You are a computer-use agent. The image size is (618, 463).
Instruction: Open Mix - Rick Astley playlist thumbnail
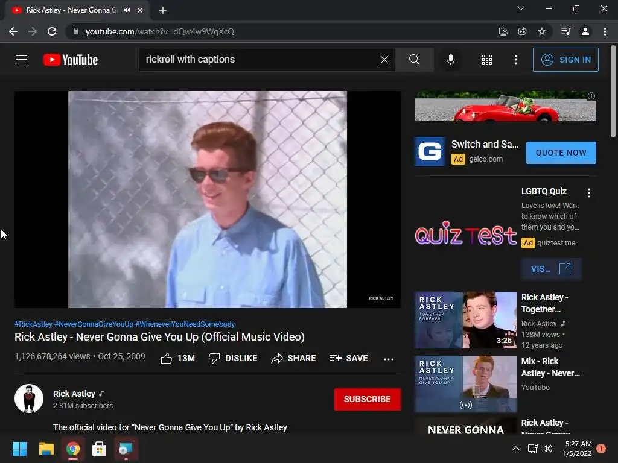click(465, 384)
